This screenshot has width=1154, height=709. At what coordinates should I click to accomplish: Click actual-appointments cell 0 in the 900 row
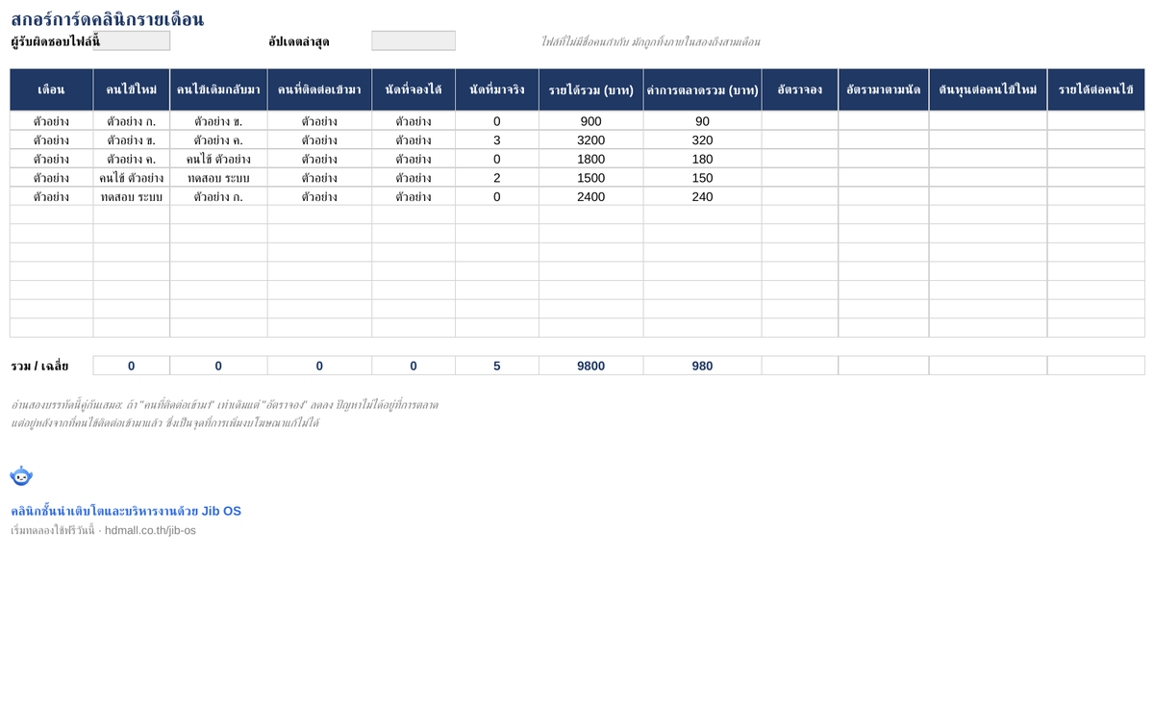[x=497, y=121]
